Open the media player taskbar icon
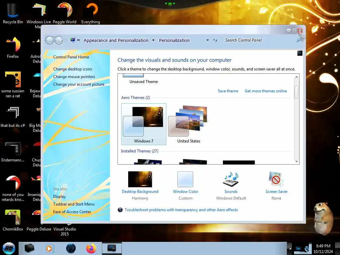Image resolution: width=340 pixels, height=255 pixels. click(49, 248)
